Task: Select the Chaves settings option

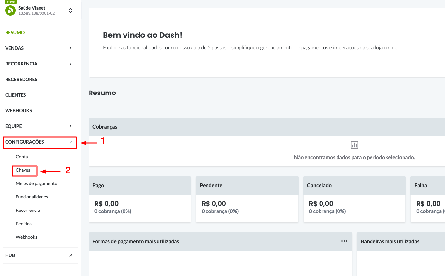Action: pyautogui.click(x=23, y=170)
